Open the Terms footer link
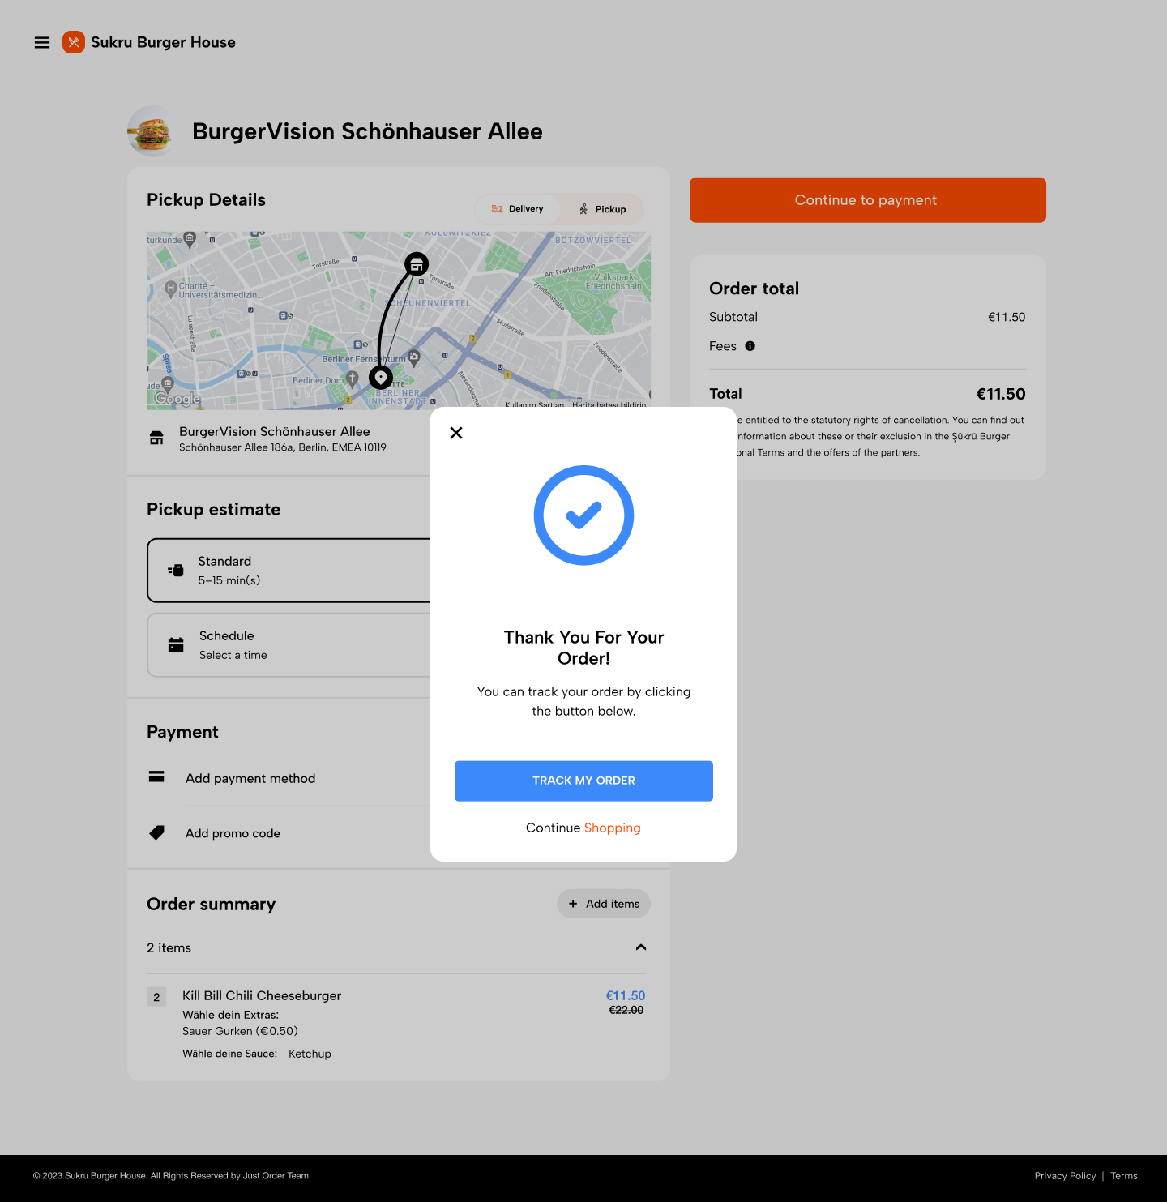1167x1202 pixels. 1124,1176
